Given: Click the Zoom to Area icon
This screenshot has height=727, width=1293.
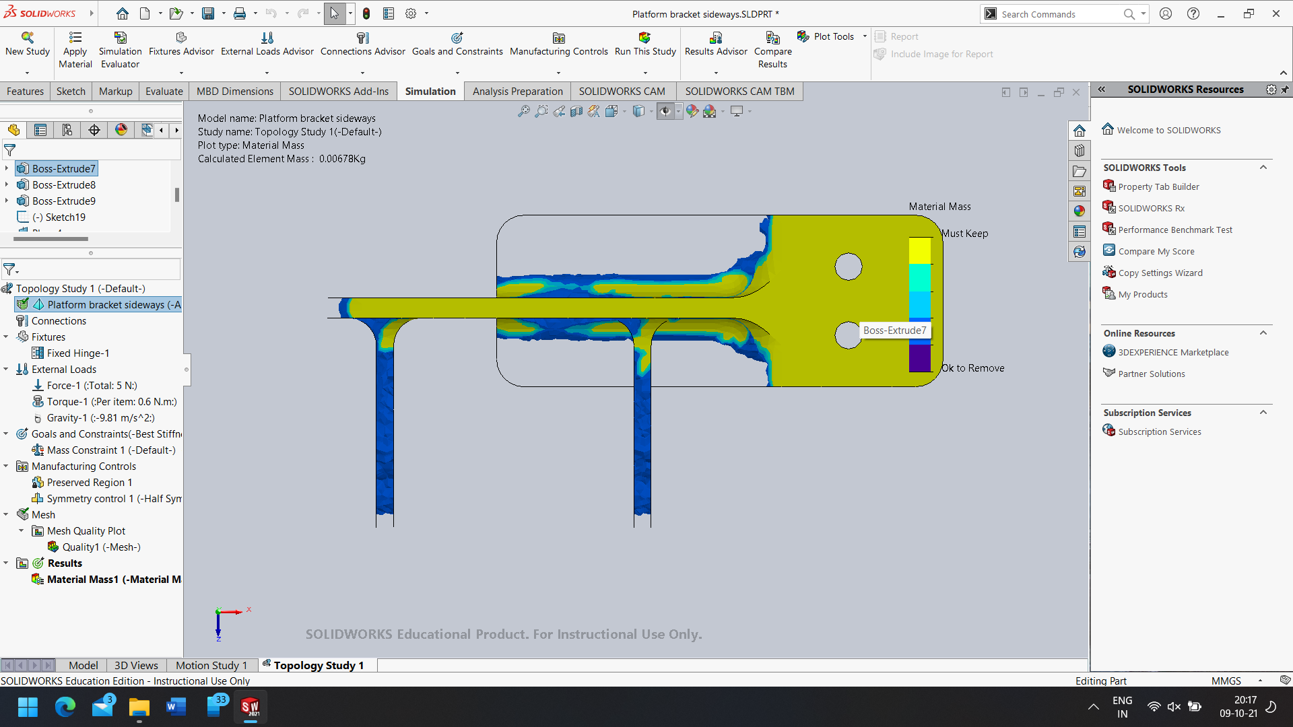Looking at the screenshot, I should 541,111.
